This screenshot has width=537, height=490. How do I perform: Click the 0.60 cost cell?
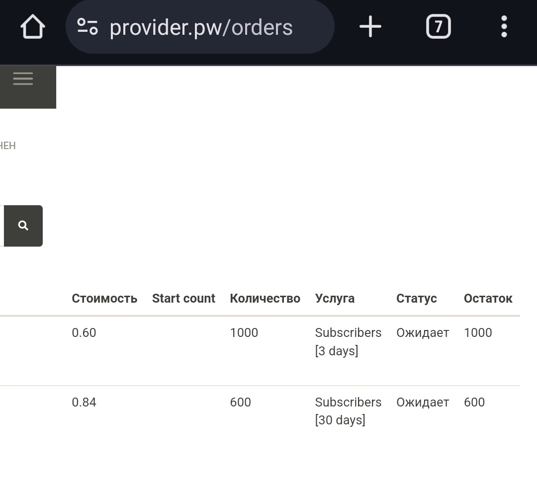point(84,332)
